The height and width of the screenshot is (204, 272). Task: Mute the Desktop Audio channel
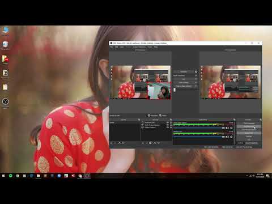tap(227, 128)
